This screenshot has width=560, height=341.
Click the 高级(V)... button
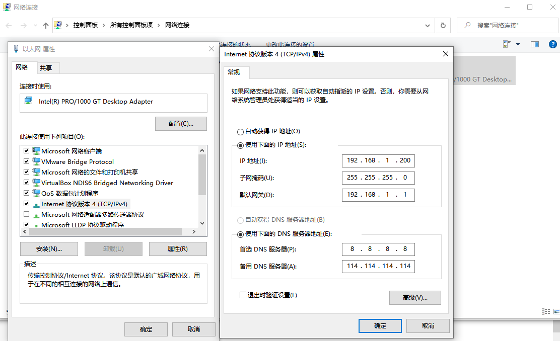click(415, 297)
